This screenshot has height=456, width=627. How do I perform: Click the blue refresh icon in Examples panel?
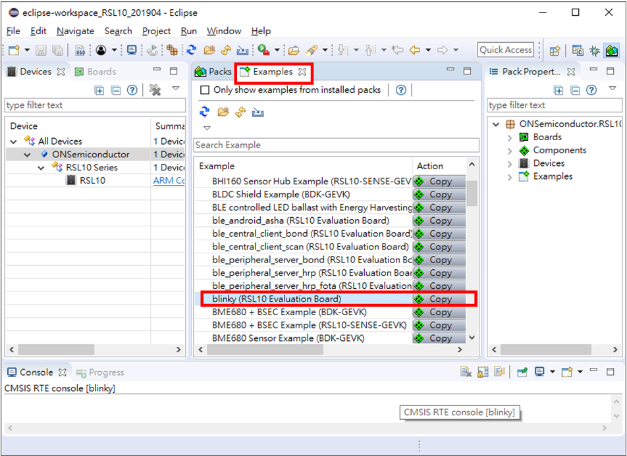205,112
